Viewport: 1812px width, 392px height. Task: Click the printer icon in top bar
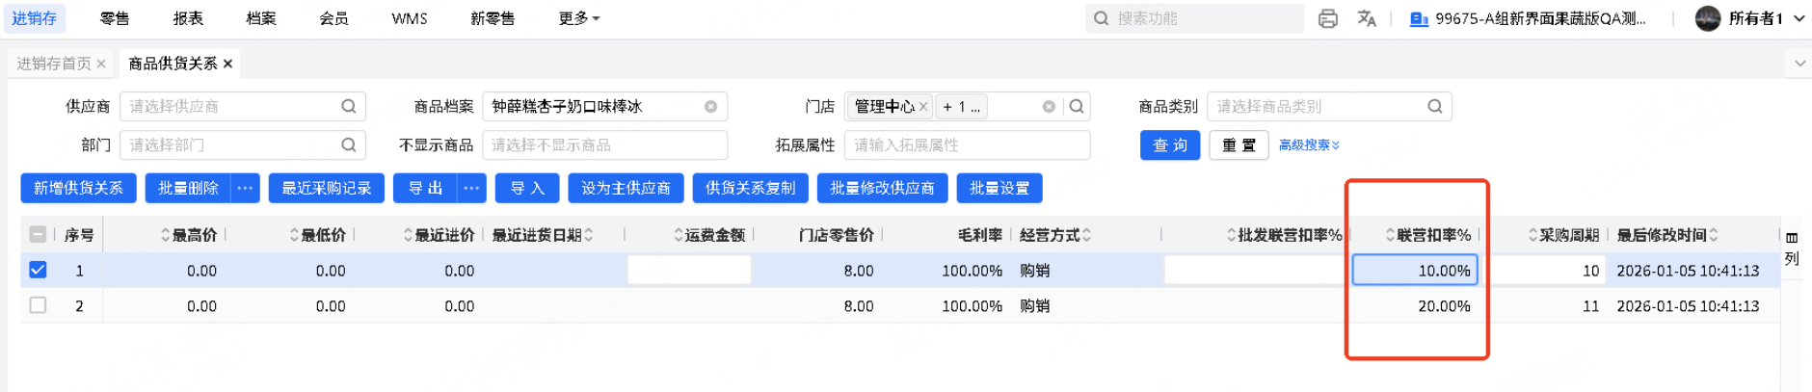point(1327,18)
